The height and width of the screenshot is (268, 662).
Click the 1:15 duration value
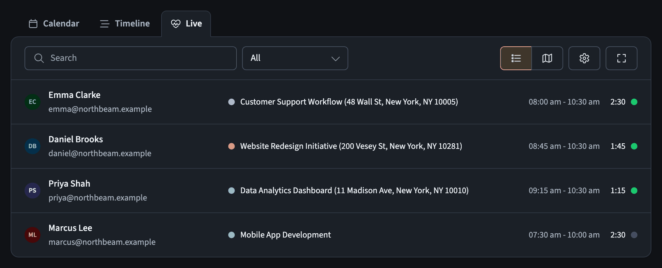pos(618,190)
